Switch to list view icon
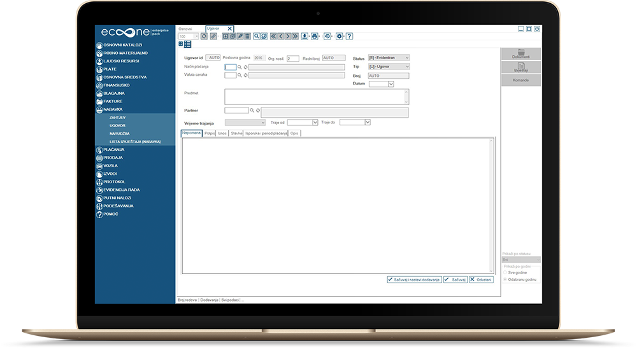Viewport: 637px width, 348px height. tap(187, 44)
